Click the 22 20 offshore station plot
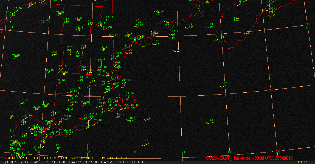 [57, 148]
